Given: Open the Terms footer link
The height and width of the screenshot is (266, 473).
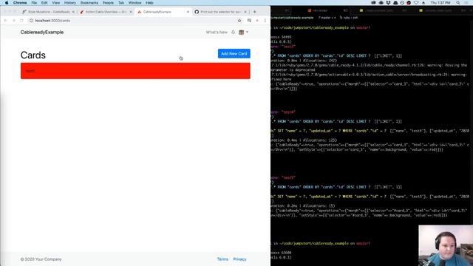Looking at the screenshot, I should (222, 259).
